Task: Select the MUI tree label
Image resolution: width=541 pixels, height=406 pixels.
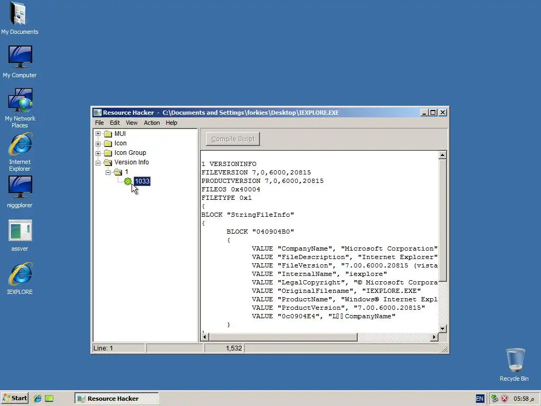Action: tap(120, 134)
